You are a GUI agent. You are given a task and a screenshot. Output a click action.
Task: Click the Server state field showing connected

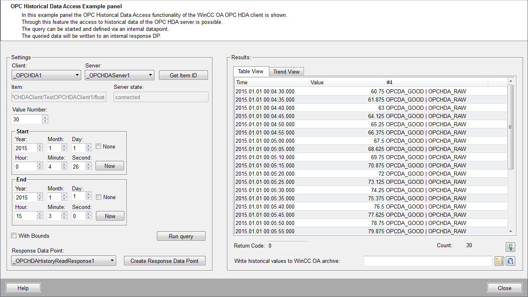click(161, 97)
